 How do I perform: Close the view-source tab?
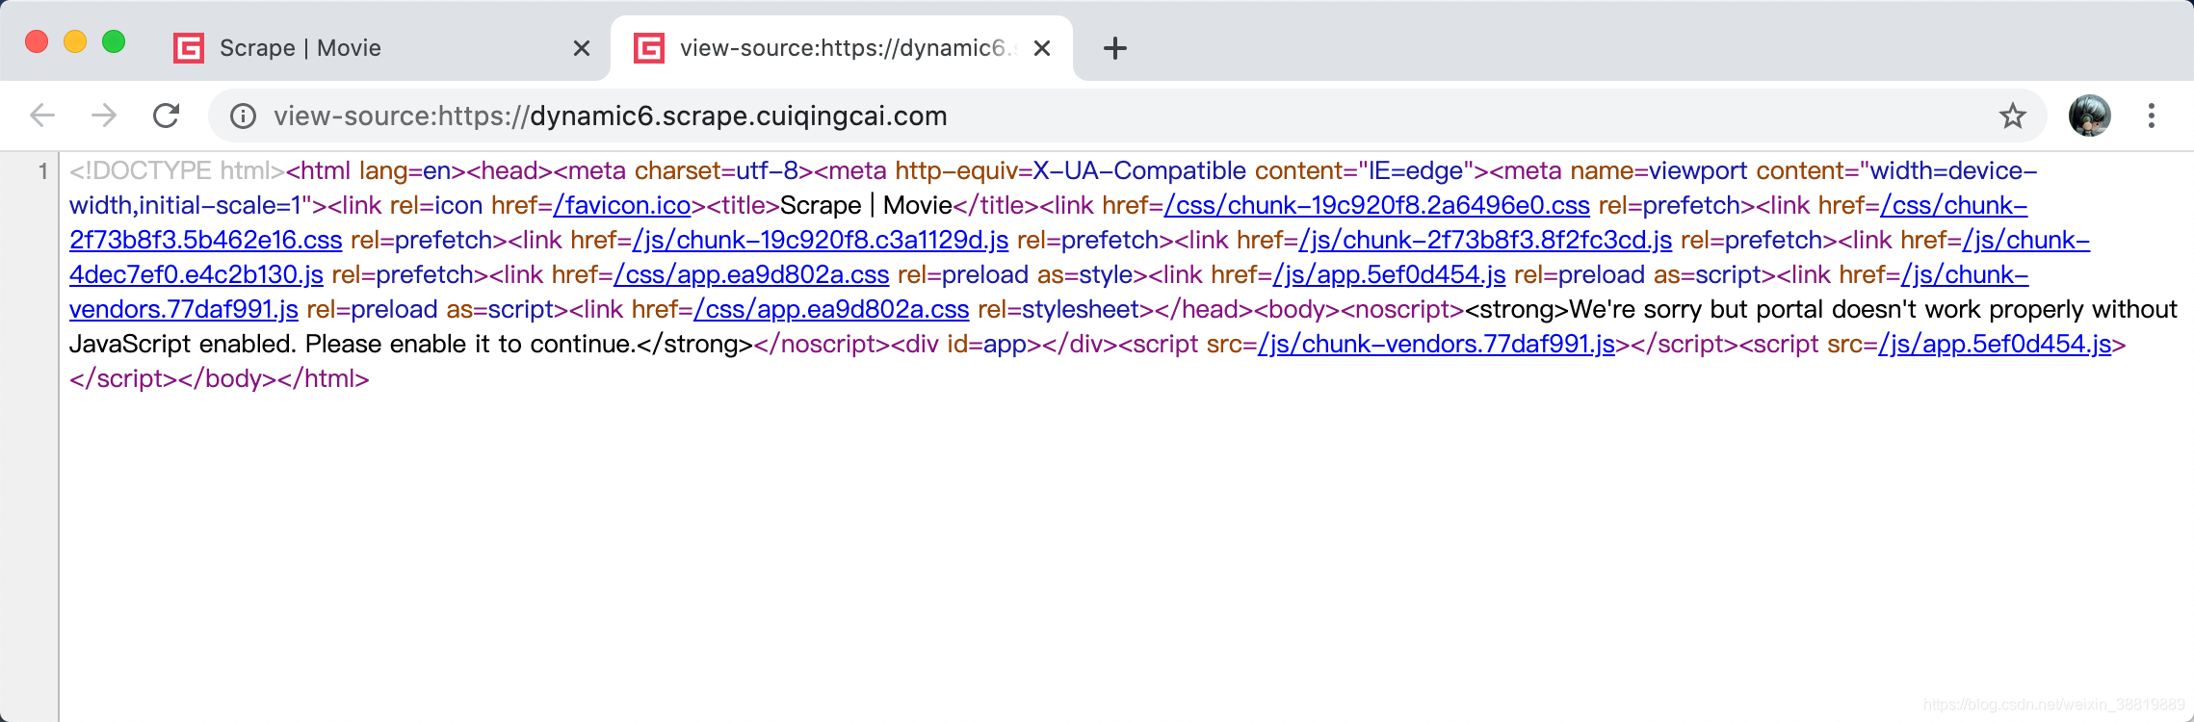(x=1041, y=48)
